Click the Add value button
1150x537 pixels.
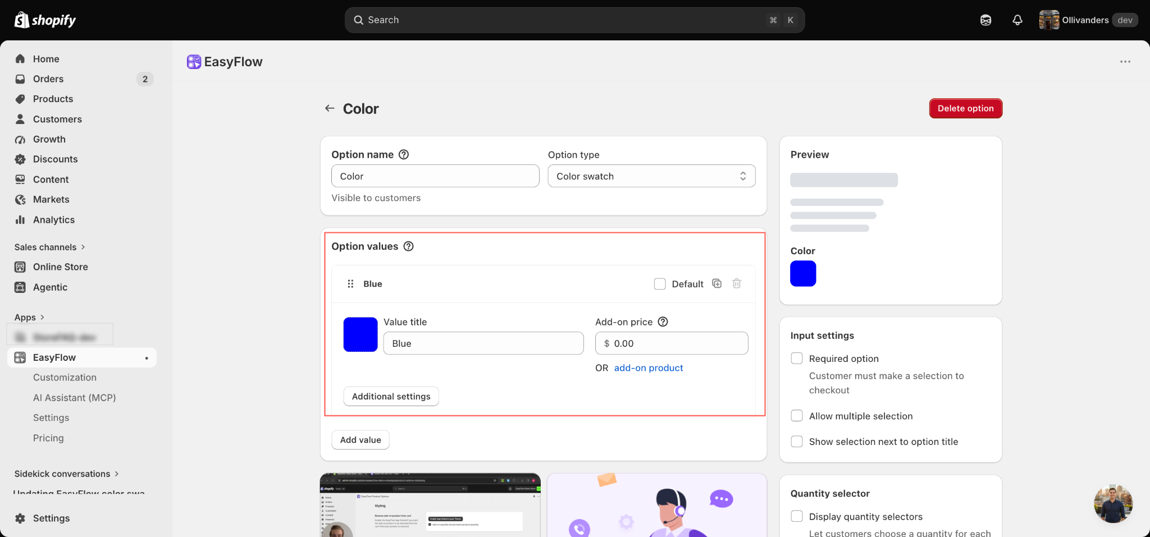click(360, 440)
